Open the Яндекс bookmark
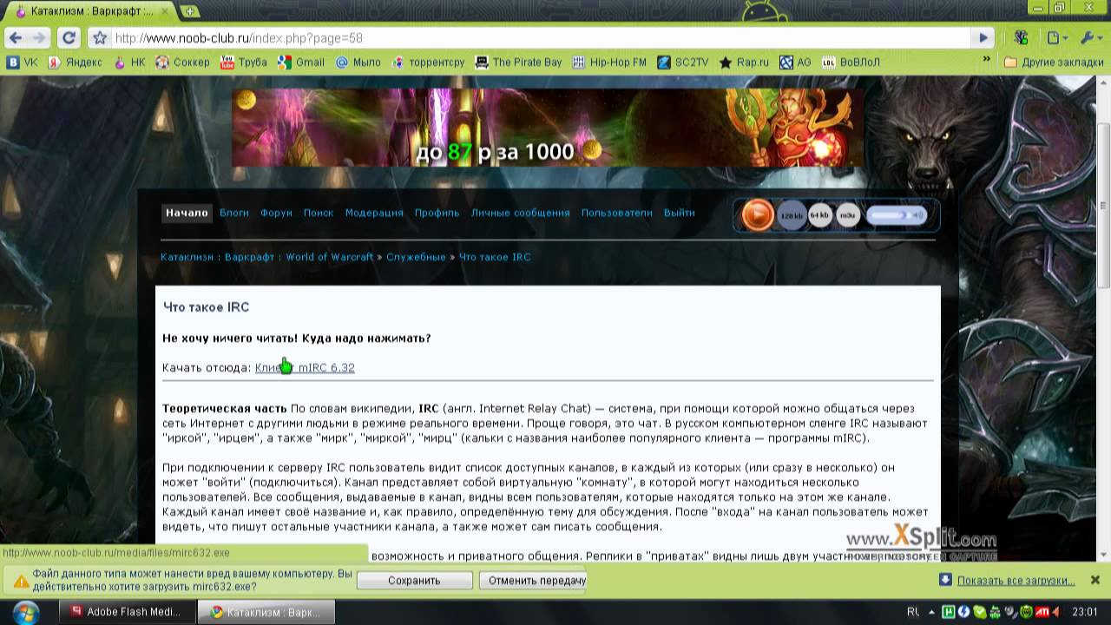Image resolution: width=1111 pixels, height=625 pixels. pyautogui.click(x=76, y=62)
